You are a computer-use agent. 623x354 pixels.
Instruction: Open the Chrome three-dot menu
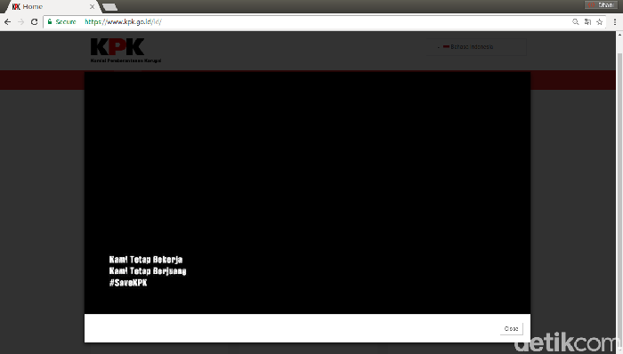[615, 22]
